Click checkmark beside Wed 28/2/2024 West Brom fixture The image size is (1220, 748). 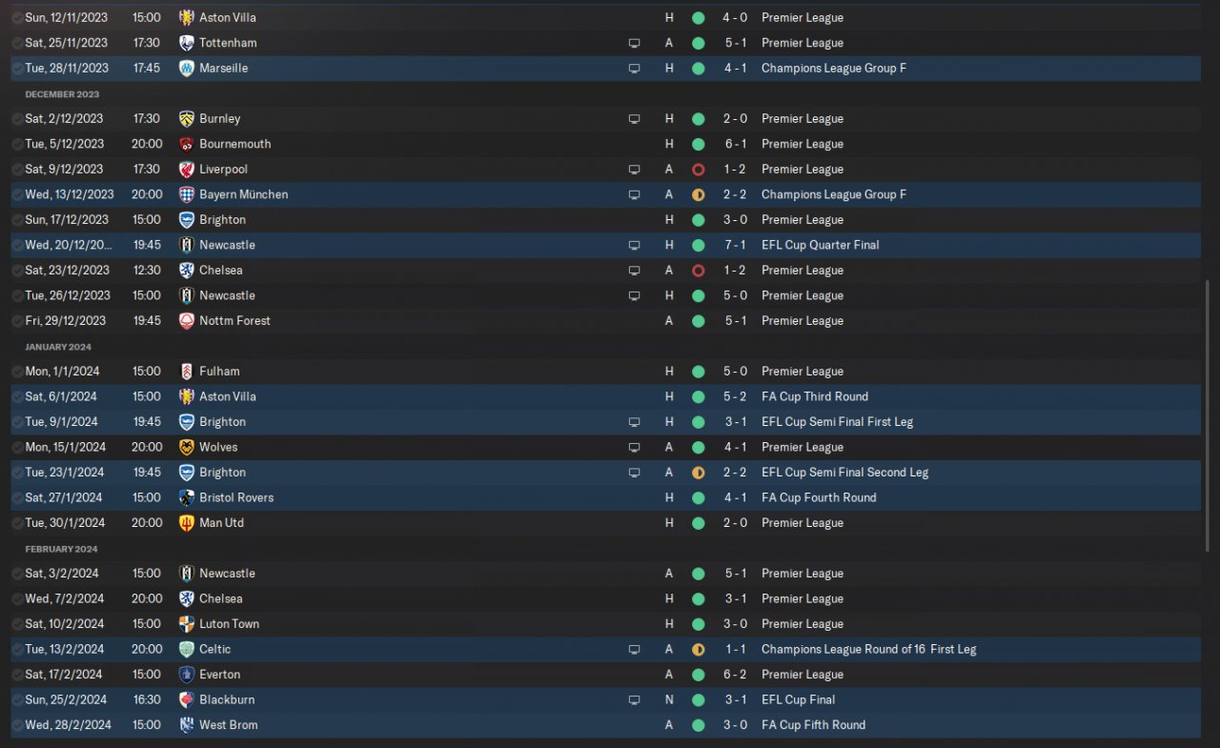click(x=17, y=725)
